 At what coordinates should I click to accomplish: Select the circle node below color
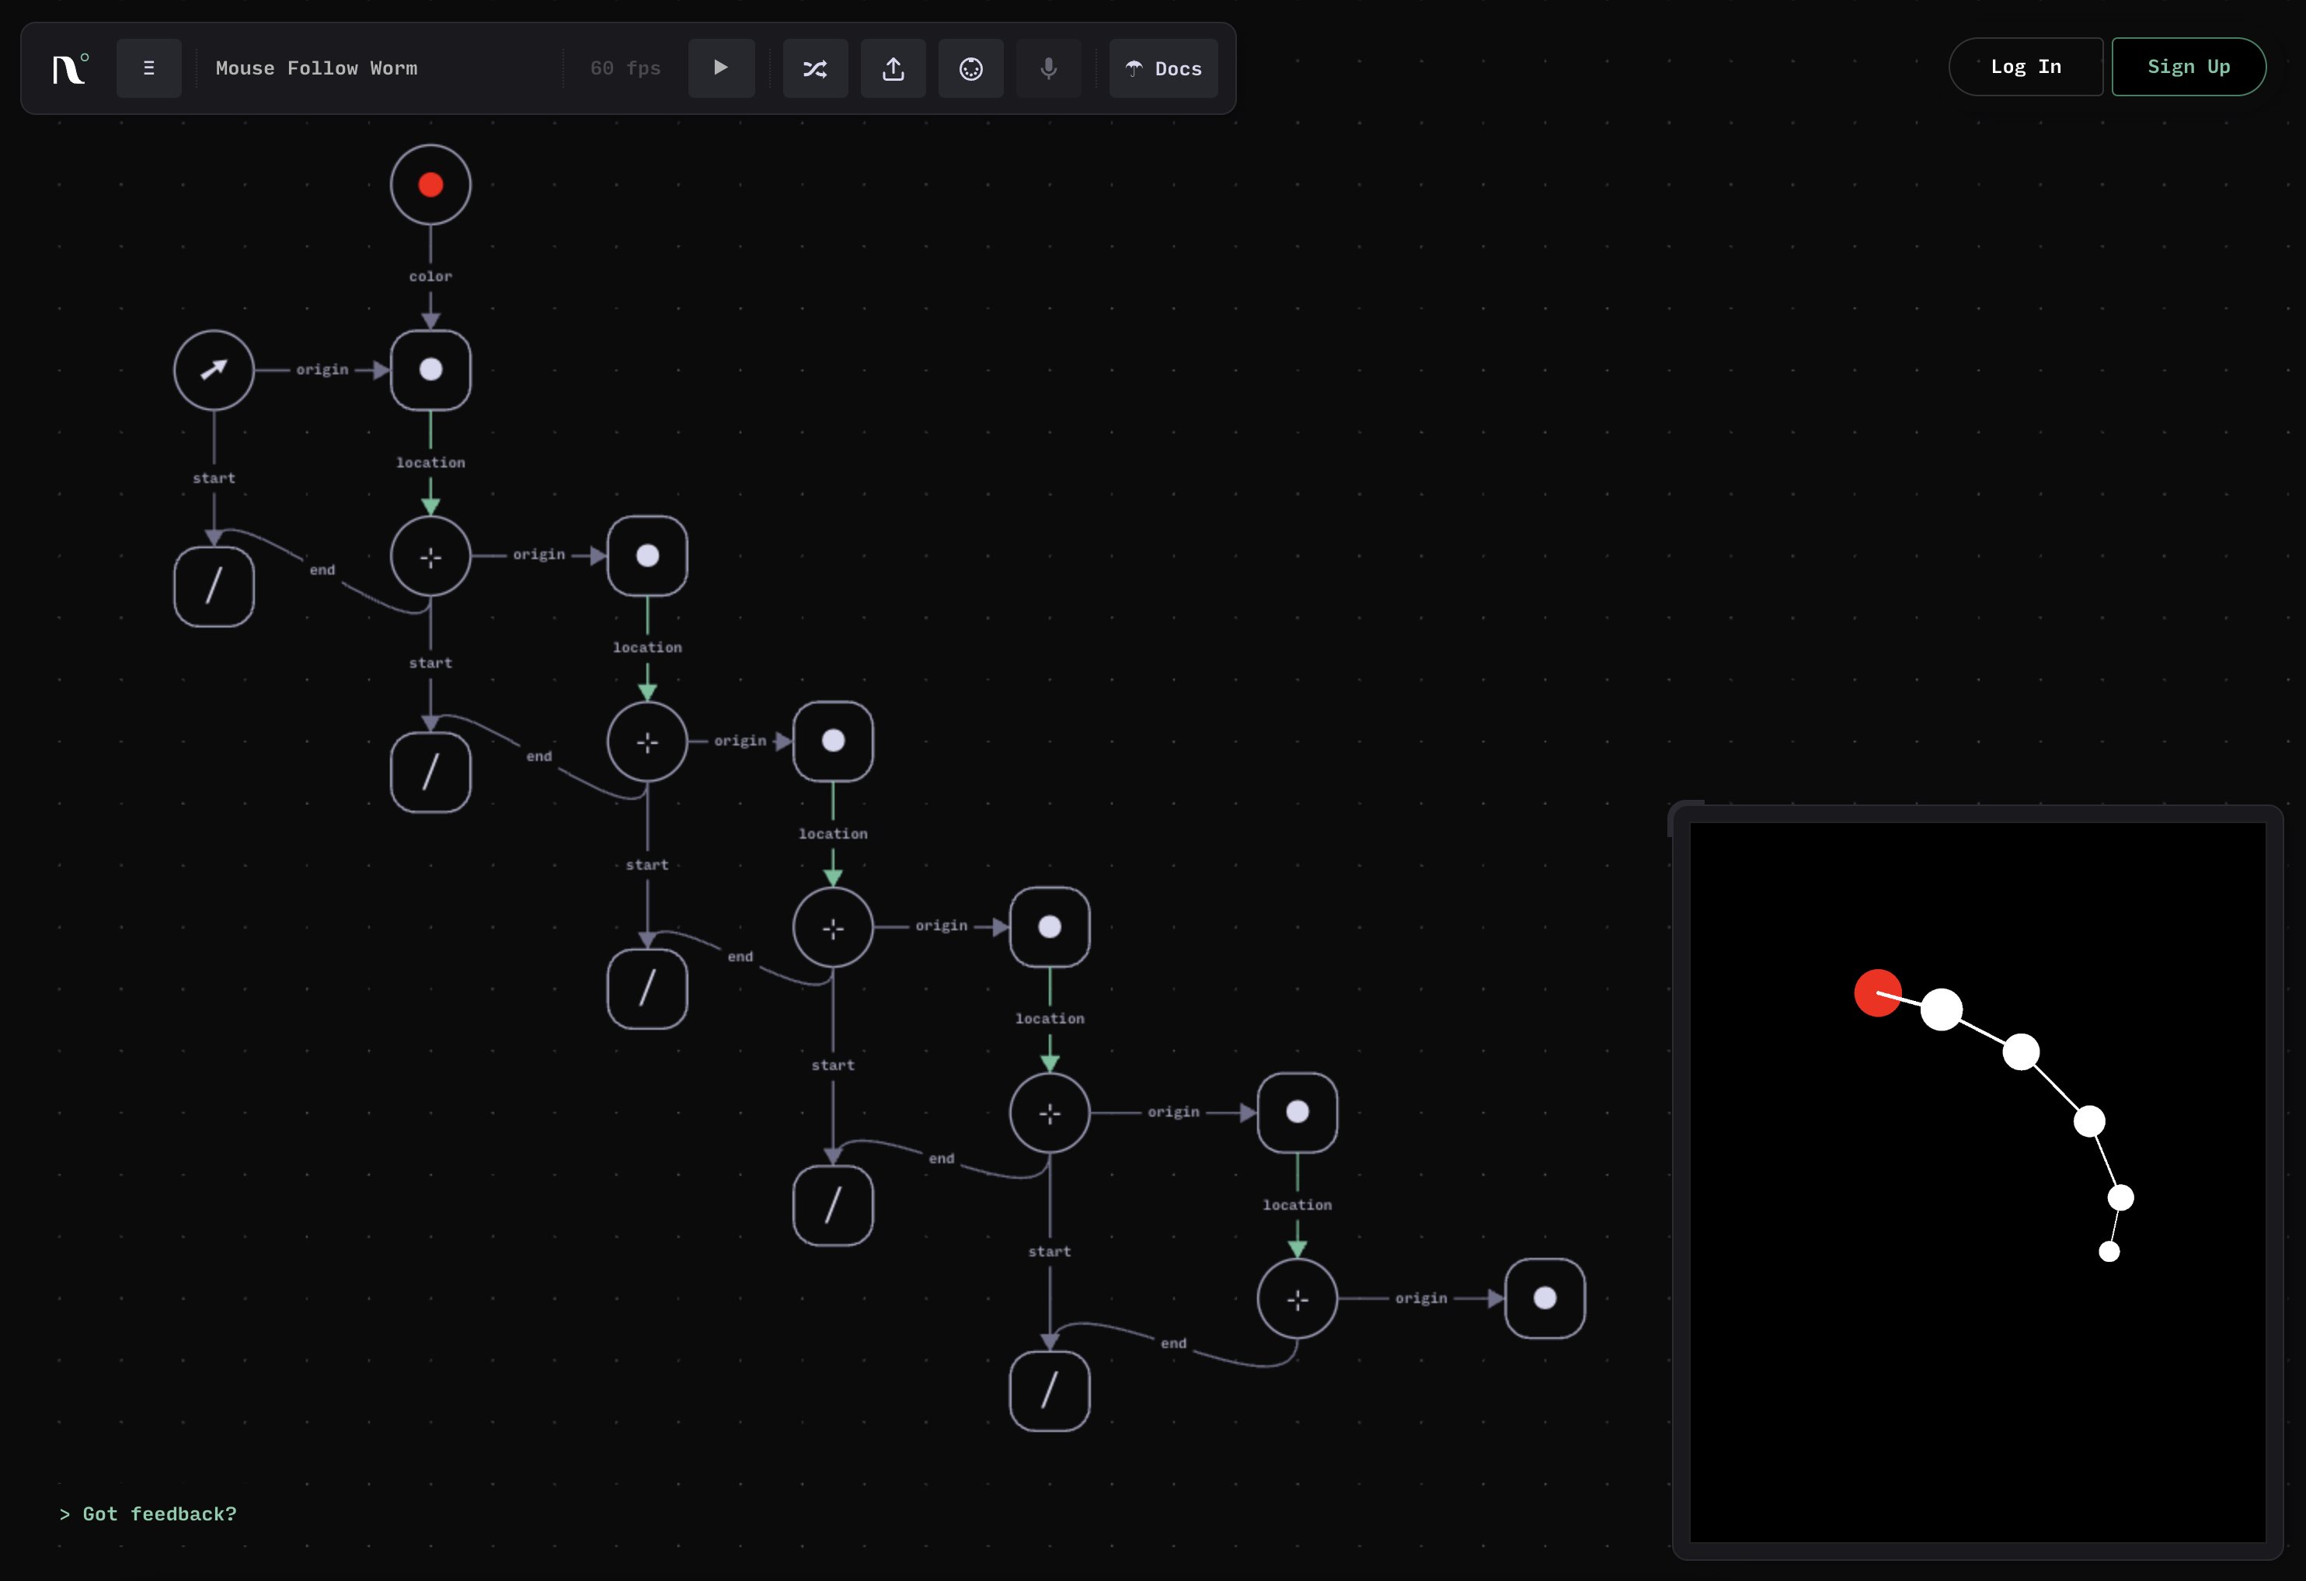(x=430, y=370)
